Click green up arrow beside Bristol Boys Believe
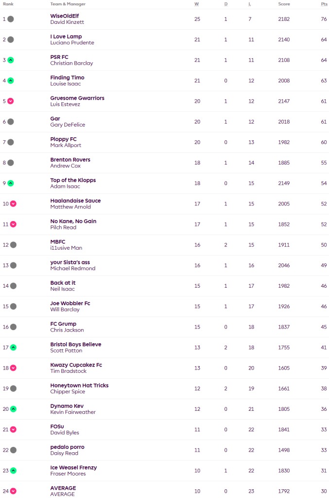 point(13,348)
